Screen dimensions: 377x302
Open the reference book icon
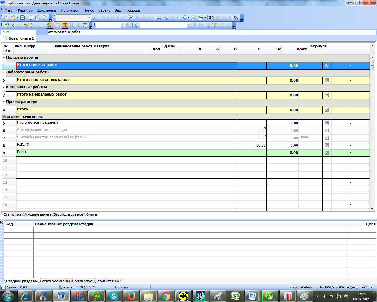31,18
